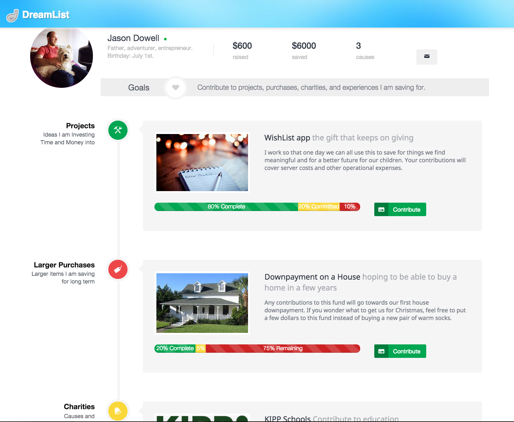The width and height of the screenshot is (514, 422).
Task: Click the Larger Purchases section heading
Action: (x=64, y=265)
